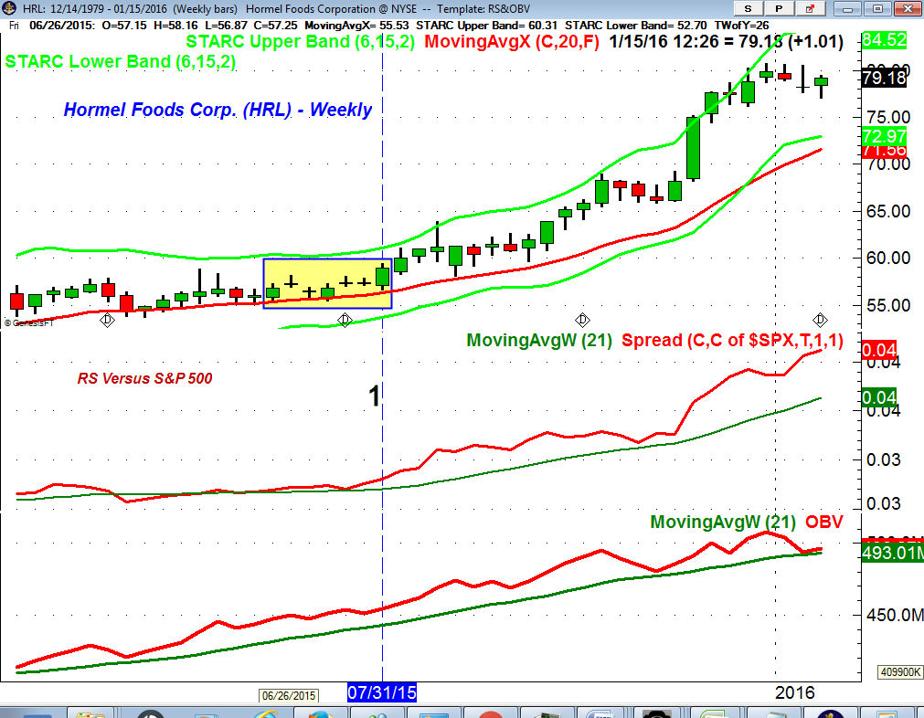Click the tall green breakout candle reaching 75

(693, 147)
